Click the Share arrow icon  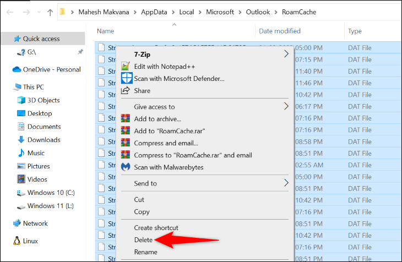[x=126, y=90]
